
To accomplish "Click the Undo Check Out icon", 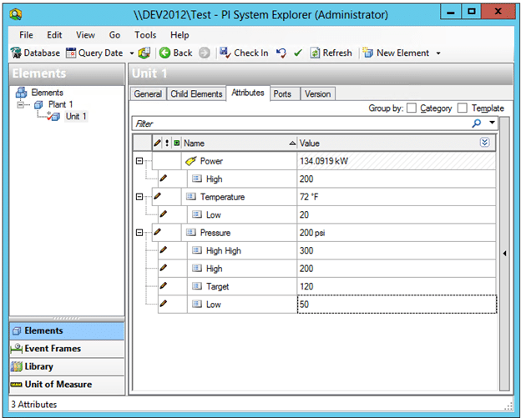I will point(281,53).
